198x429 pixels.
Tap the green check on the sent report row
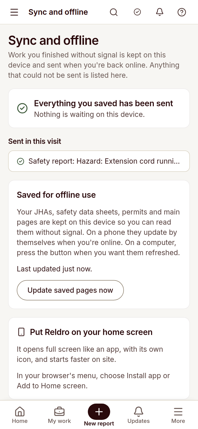click(x=21, y=161)
